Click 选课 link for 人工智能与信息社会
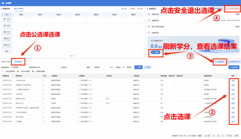The height and width of the screenshot is (139, 241). coord(233,89)
